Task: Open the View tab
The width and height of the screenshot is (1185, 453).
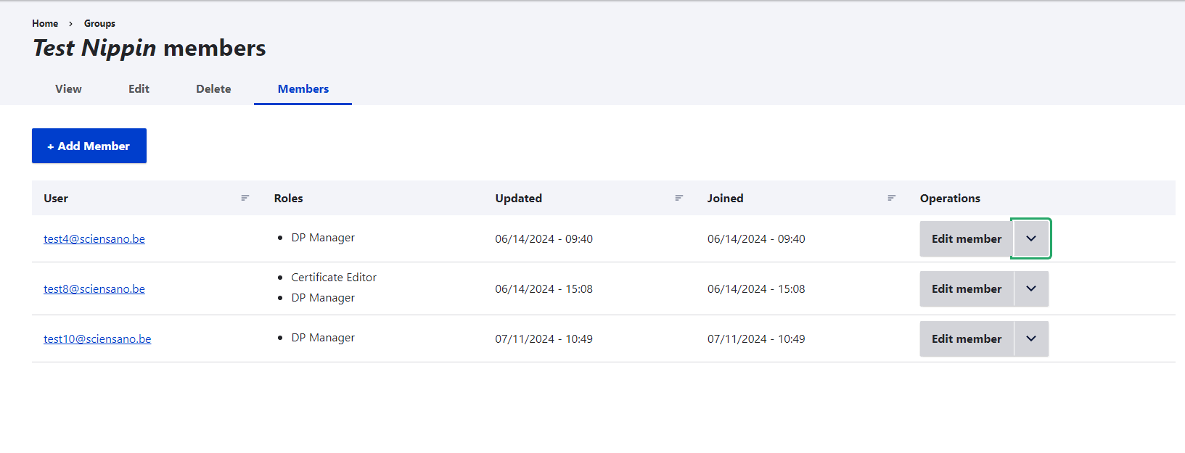Action: 68,89
